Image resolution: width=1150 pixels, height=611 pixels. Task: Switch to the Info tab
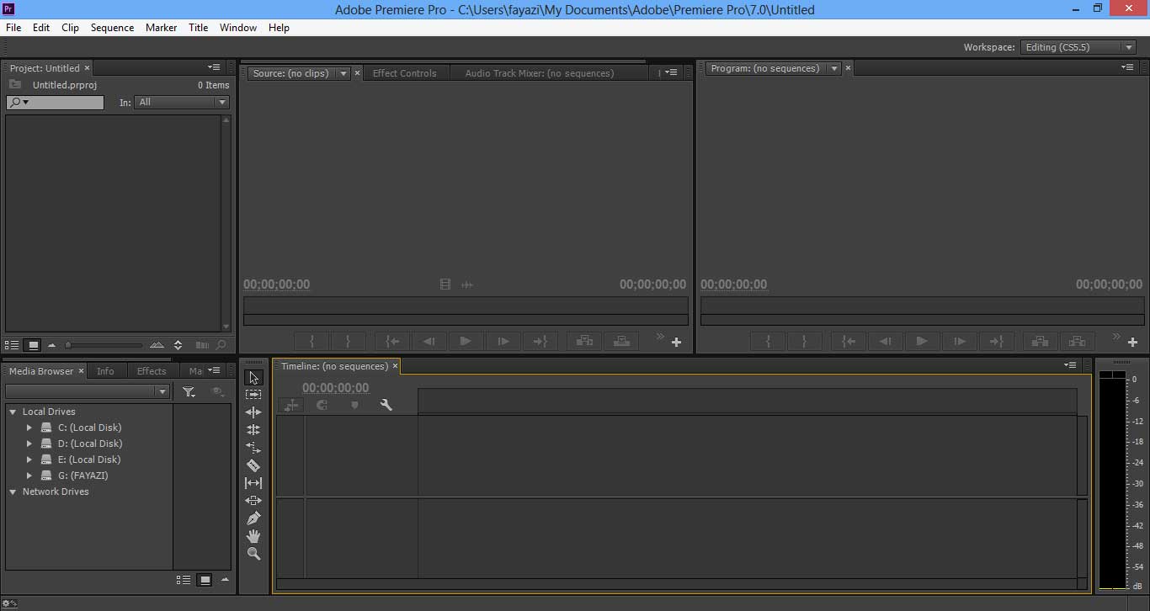click(x=105, y=371)
